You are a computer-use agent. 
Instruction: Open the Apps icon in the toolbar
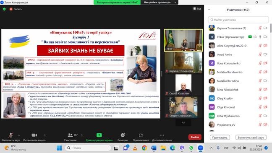coord(141,135)
